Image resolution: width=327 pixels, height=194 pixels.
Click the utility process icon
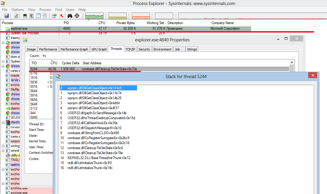click(x=8, y=155)
